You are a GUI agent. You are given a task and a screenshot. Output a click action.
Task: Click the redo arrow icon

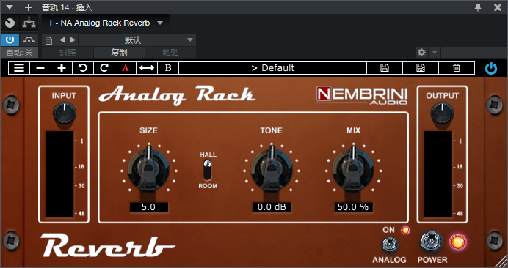pos(104,68)
